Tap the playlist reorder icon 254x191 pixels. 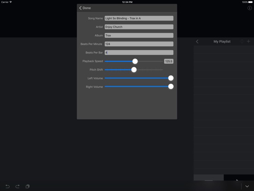242,42
